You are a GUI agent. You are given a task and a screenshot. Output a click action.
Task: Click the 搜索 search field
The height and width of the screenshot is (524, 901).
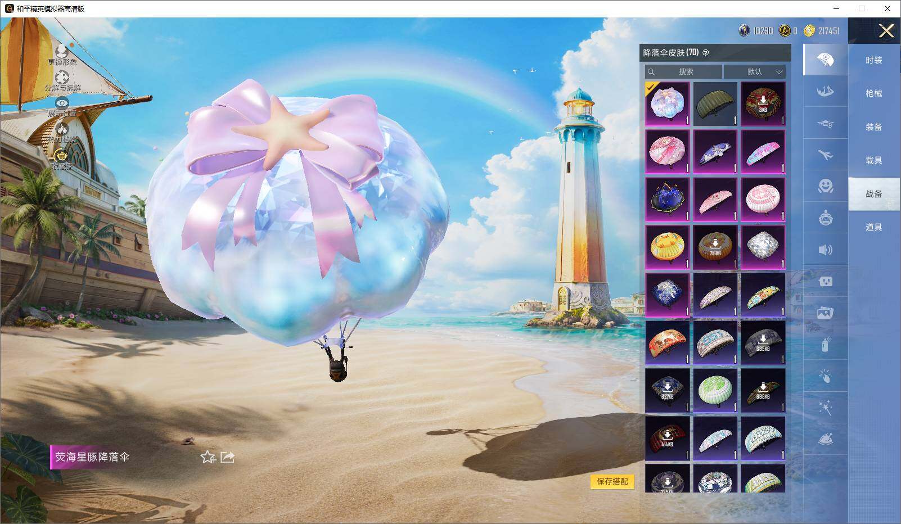(683, 71)
